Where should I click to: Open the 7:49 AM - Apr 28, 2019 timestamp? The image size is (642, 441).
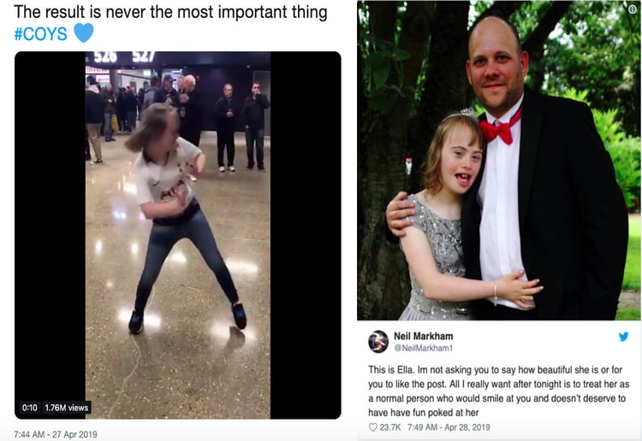[449, 427]
